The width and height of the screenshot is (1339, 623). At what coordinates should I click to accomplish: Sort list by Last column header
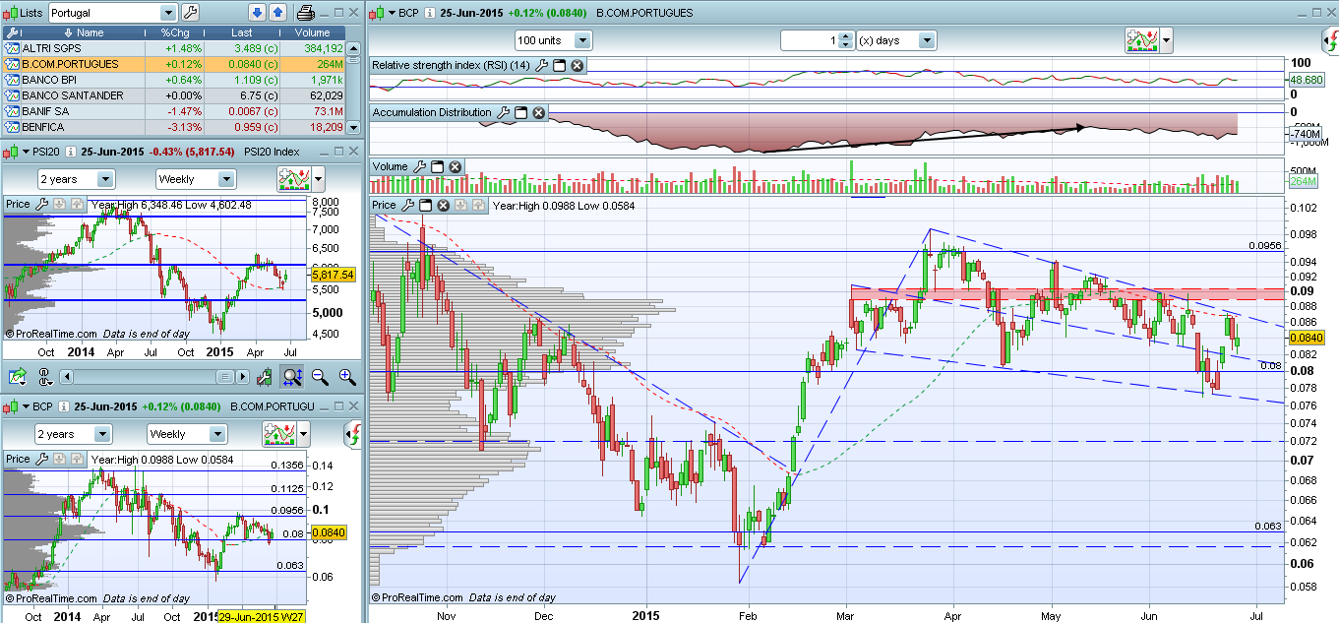pyautogui.click(x=241, y=32)
